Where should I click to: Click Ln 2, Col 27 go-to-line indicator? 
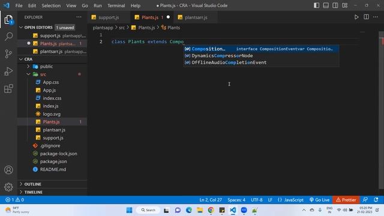point(211,200)
